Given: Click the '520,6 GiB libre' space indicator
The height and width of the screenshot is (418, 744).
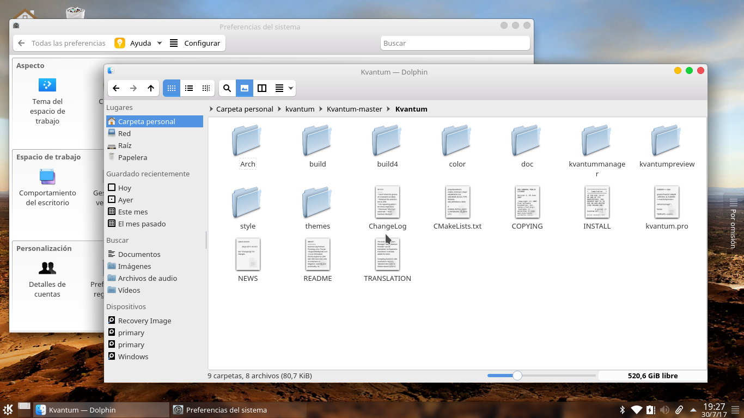Looking at the screenshot, I should coord(652,376).
